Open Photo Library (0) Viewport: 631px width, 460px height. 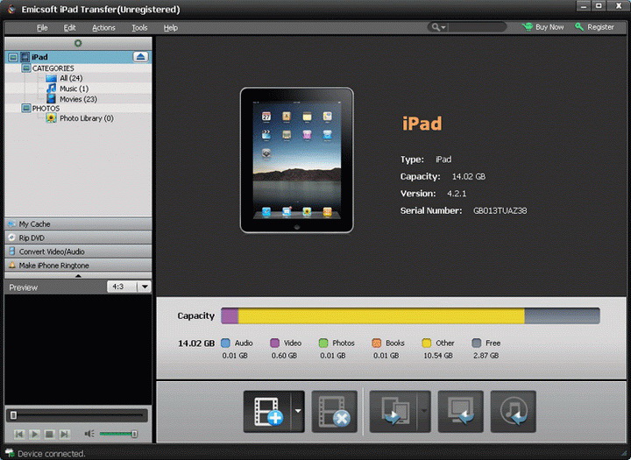click(87, 118)
